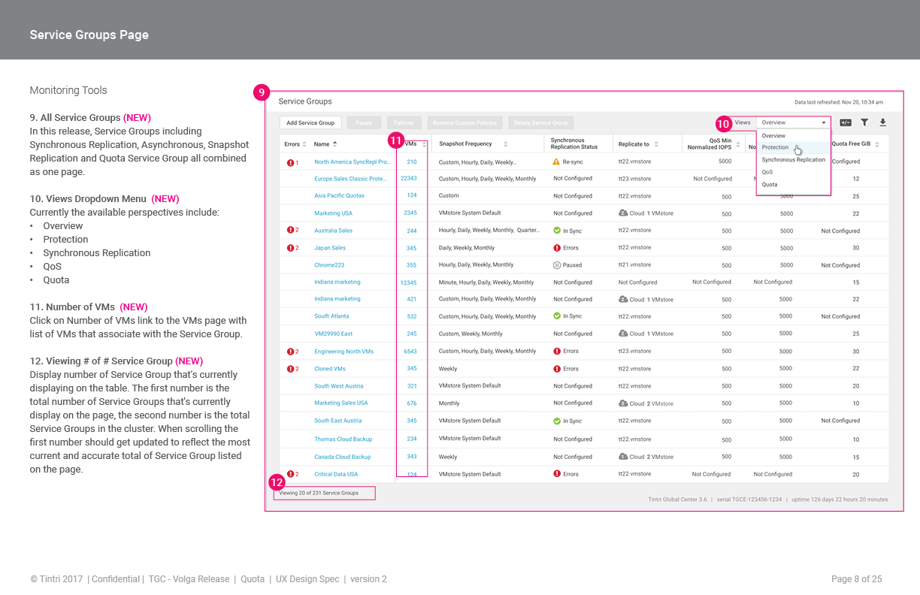
Task: Click the error icon beside Critical Data USA
Action: coord(290,474)
